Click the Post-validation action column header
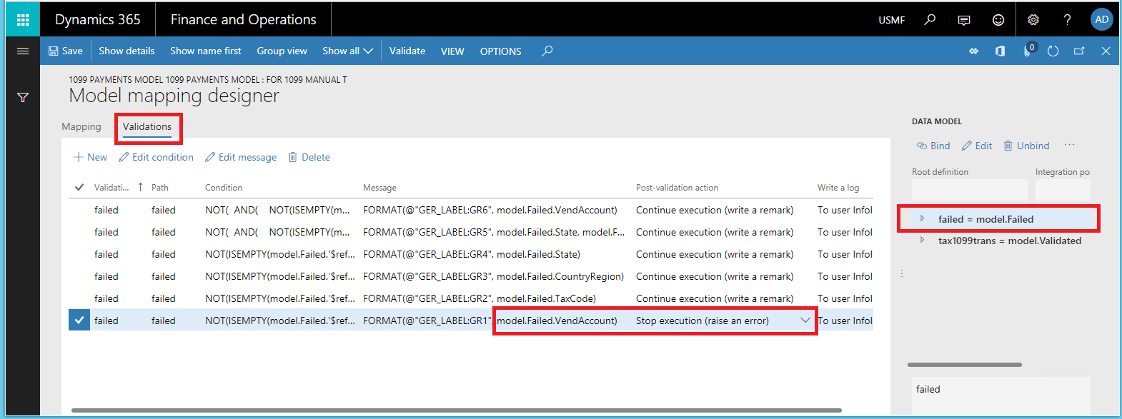The height and width of the screenshot is (419, 1122). (x=677, y=187)
